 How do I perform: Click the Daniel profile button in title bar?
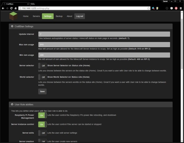[x=165, y=1]
